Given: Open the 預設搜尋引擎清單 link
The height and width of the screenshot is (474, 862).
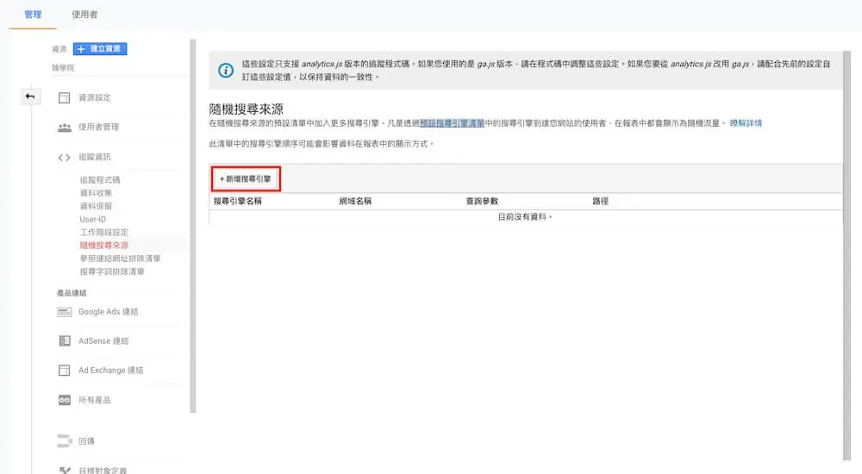Looking at the screenshot, I should [x=452, y=123].
